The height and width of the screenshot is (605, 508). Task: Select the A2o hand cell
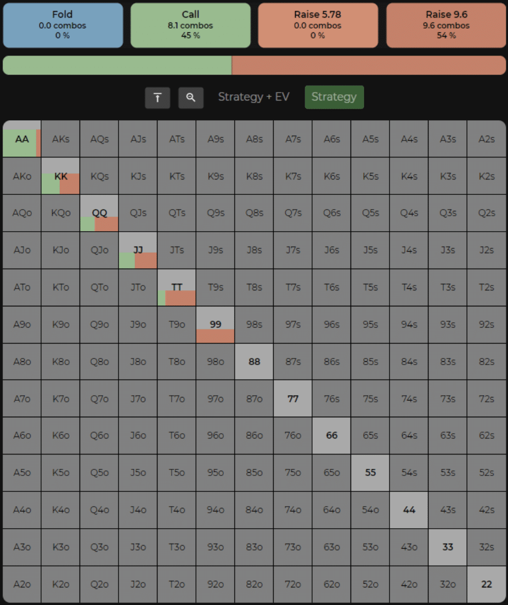[x=22, y=585]
